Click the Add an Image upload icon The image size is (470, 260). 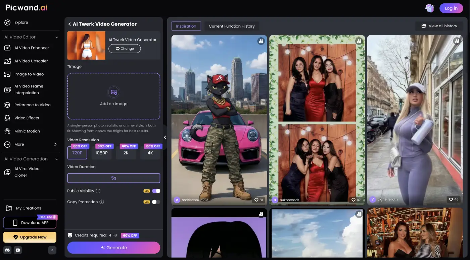[x=114, y=92]
